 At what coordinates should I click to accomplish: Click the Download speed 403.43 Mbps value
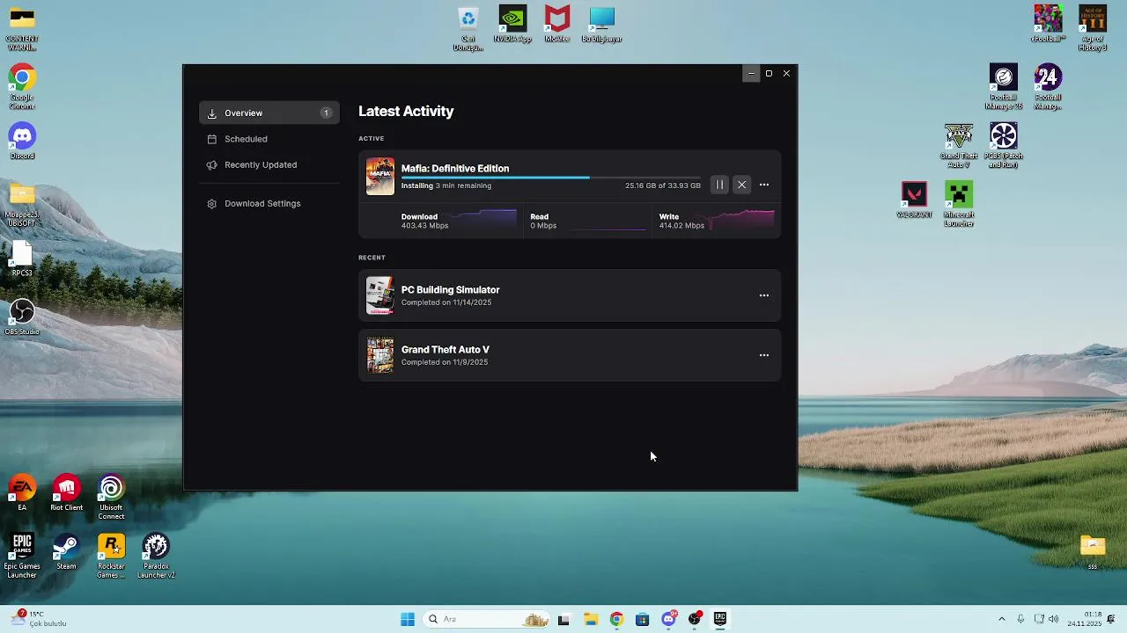(424, 226)
